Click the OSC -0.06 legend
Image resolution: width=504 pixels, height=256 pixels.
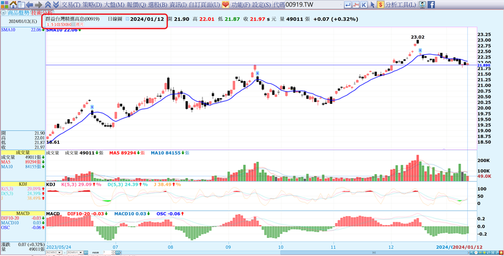point(171,213)
